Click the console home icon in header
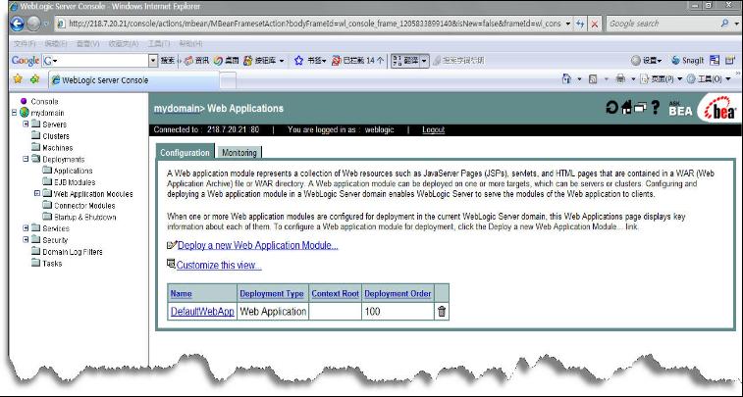 pos(626,108)
